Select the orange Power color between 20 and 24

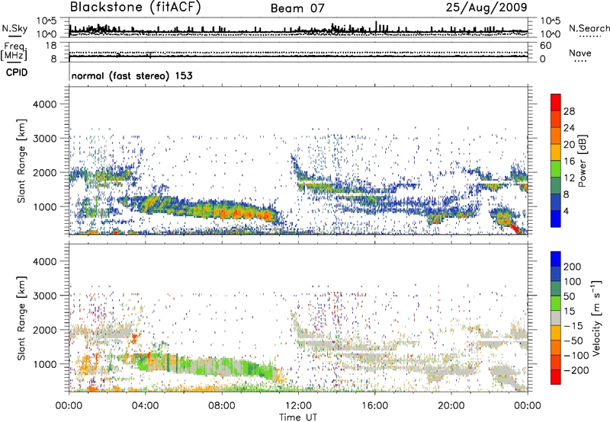coord(556,136)
